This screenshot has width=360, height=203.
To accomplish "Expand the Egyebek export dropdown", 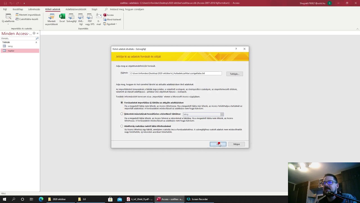I will point(110,24).
